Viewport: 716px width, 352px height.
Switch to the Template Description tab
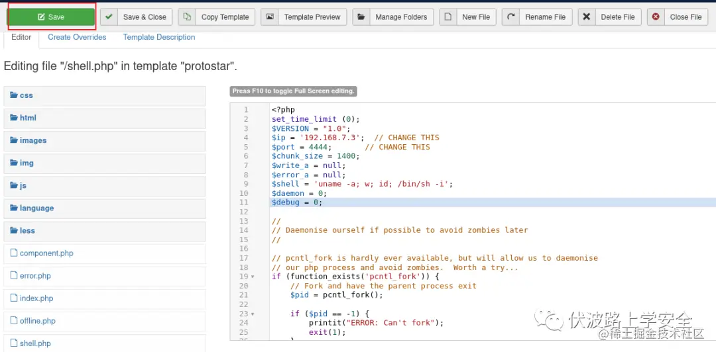159,38
